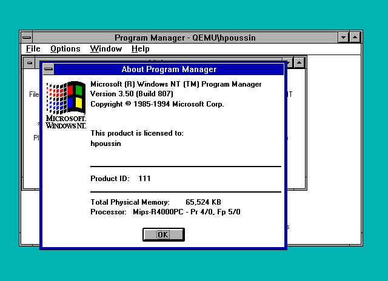Click the This product is licensed to label
Image resolution: width=388 pixels, height=281 pixels.
click(x=137, y=133)
